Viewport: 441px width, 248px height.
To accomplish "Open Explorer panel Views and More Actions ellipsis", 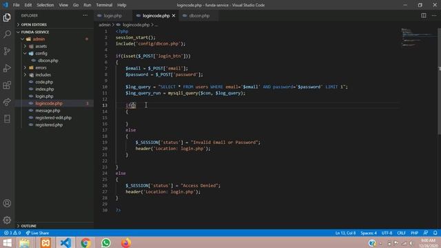I will 85,15.
